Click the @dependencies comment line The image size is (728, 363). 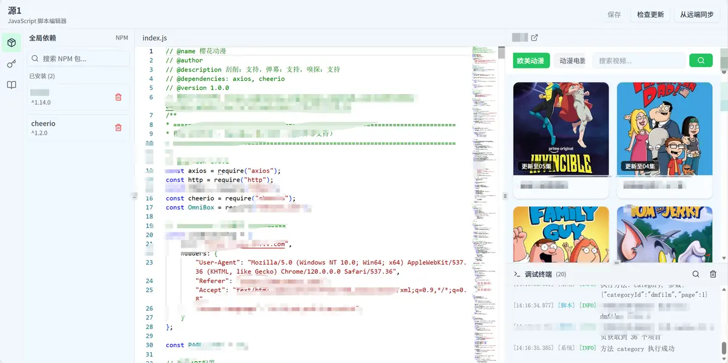[225, 79]
